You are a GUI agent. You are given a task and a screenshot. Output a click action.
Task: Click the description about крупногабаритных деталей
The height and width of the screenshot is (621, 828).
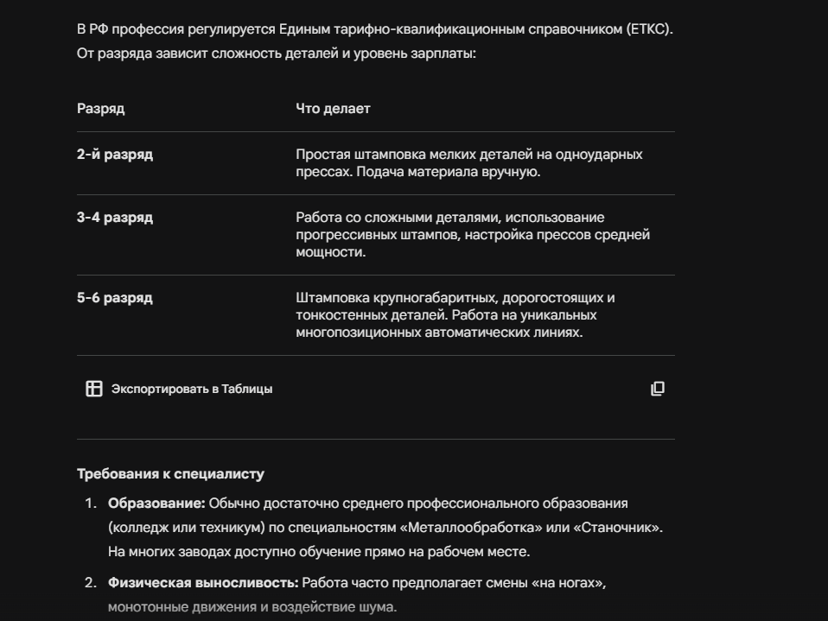click(455, 315)
